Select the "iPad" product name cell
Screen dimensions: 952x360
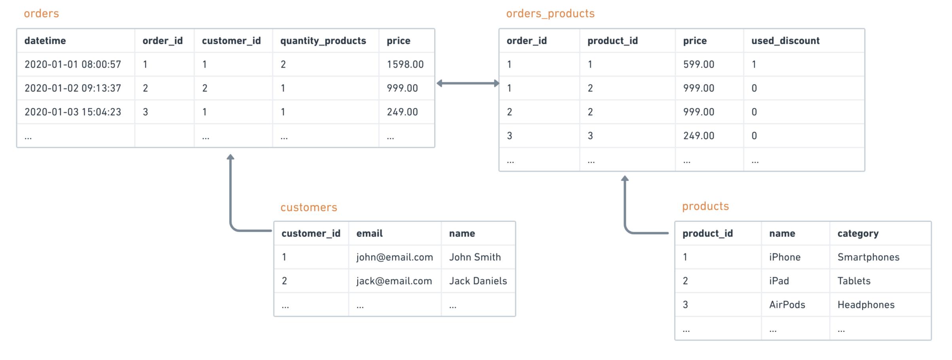tap(779, 281)
